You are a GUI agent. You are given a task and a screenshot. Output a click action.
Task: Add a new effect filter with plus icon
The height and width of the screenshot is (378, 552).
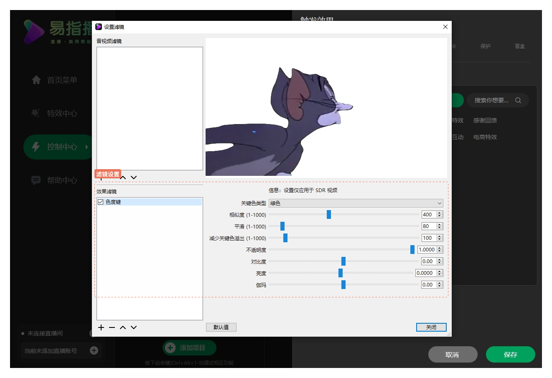(101, 327)
